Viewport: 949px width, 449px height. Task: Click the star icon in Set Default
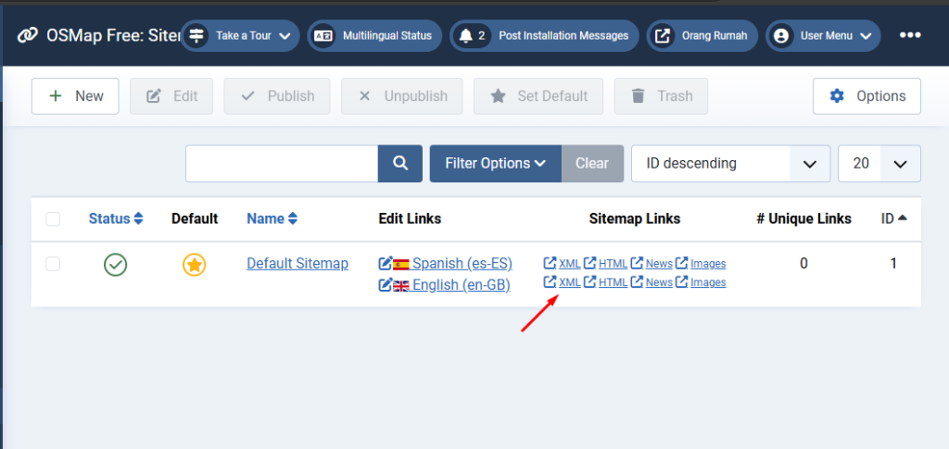[x=498, y=96]
